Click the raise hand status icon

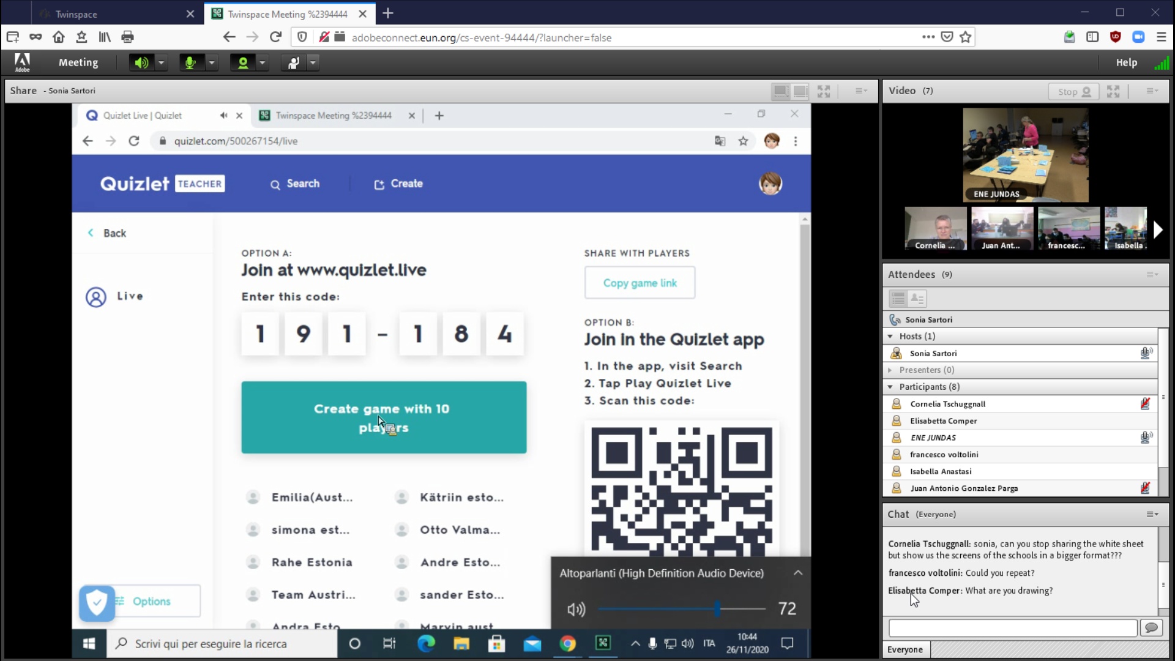pos(294,62)
